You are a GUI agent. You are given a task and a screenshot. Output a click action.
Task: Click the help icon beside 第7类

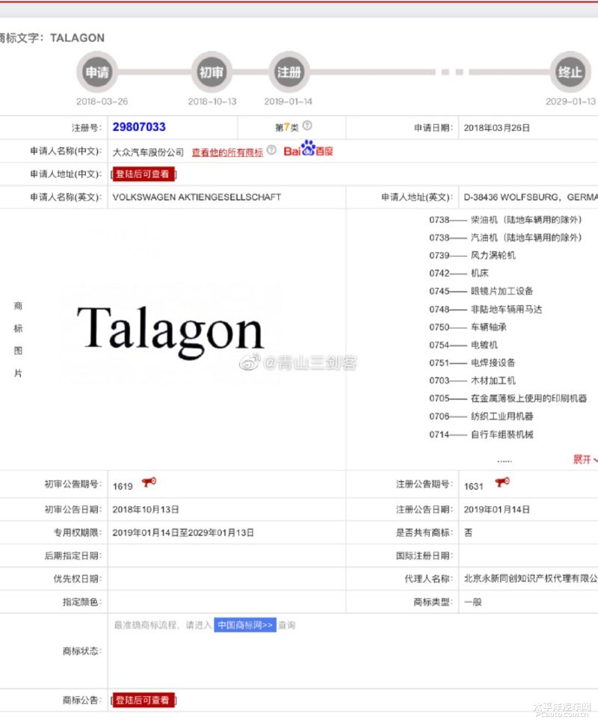(x=307, y=126)
